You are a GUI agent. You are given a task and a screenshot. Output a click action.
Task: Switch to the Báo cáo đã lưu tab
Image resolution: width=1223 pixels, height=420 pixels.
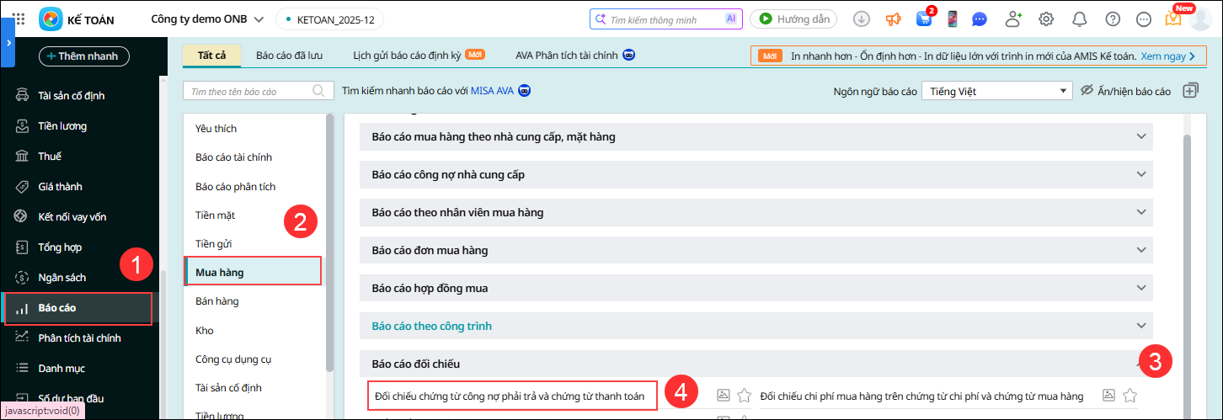289,56
